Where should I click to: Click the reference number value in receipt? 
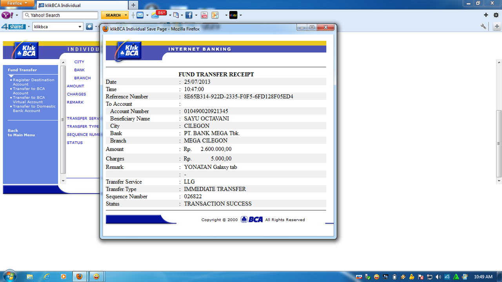click(x=238, y=96)
